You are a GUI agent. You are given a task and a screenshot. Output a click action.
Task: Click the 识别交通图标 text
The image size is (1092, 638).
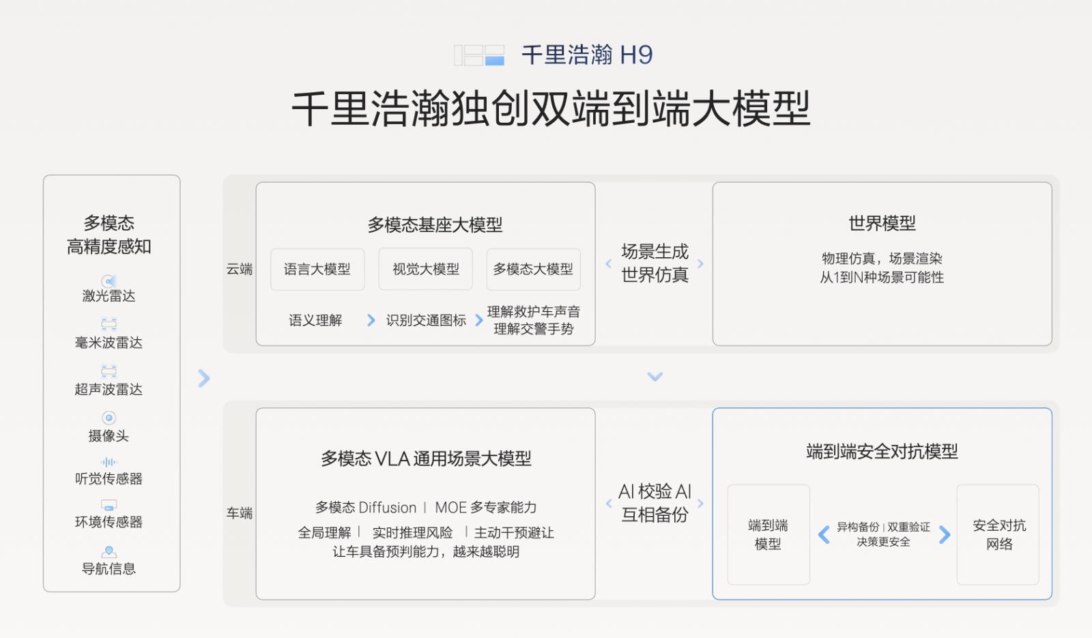427,321
